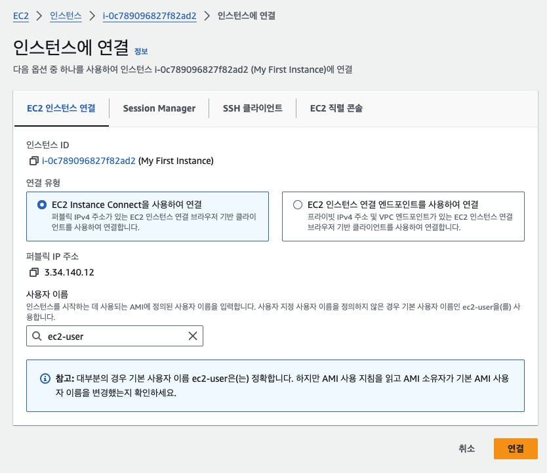Screen dimensions: 547x473
Task: Click the public IP address 3.34.140.12 text
Action: 69,272
